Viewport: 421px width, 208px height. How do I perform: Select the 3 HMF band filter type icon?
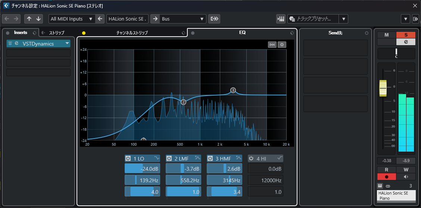pos(239,158)
